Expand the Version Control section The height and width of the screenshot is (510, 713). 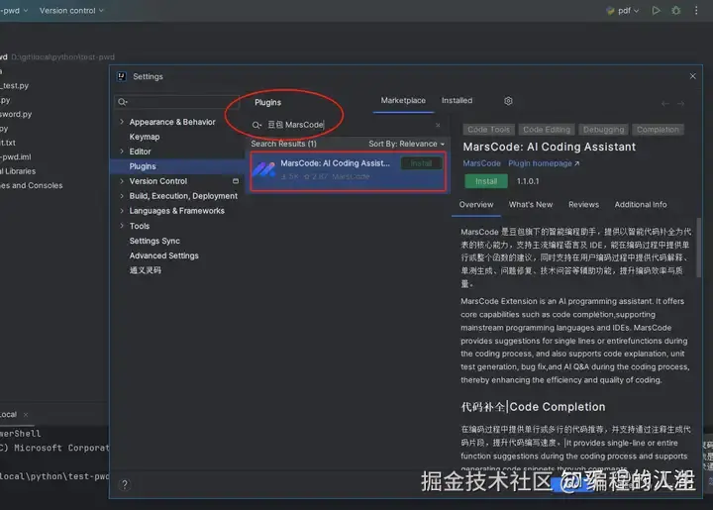click(x=122, y=181)
